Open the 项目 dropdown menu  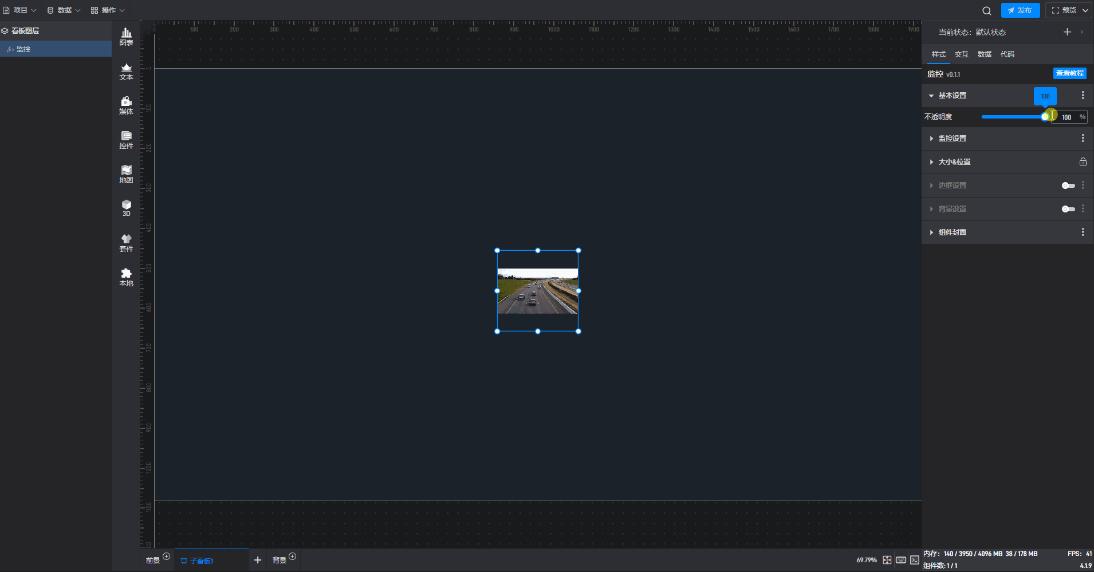coord(20,10)
